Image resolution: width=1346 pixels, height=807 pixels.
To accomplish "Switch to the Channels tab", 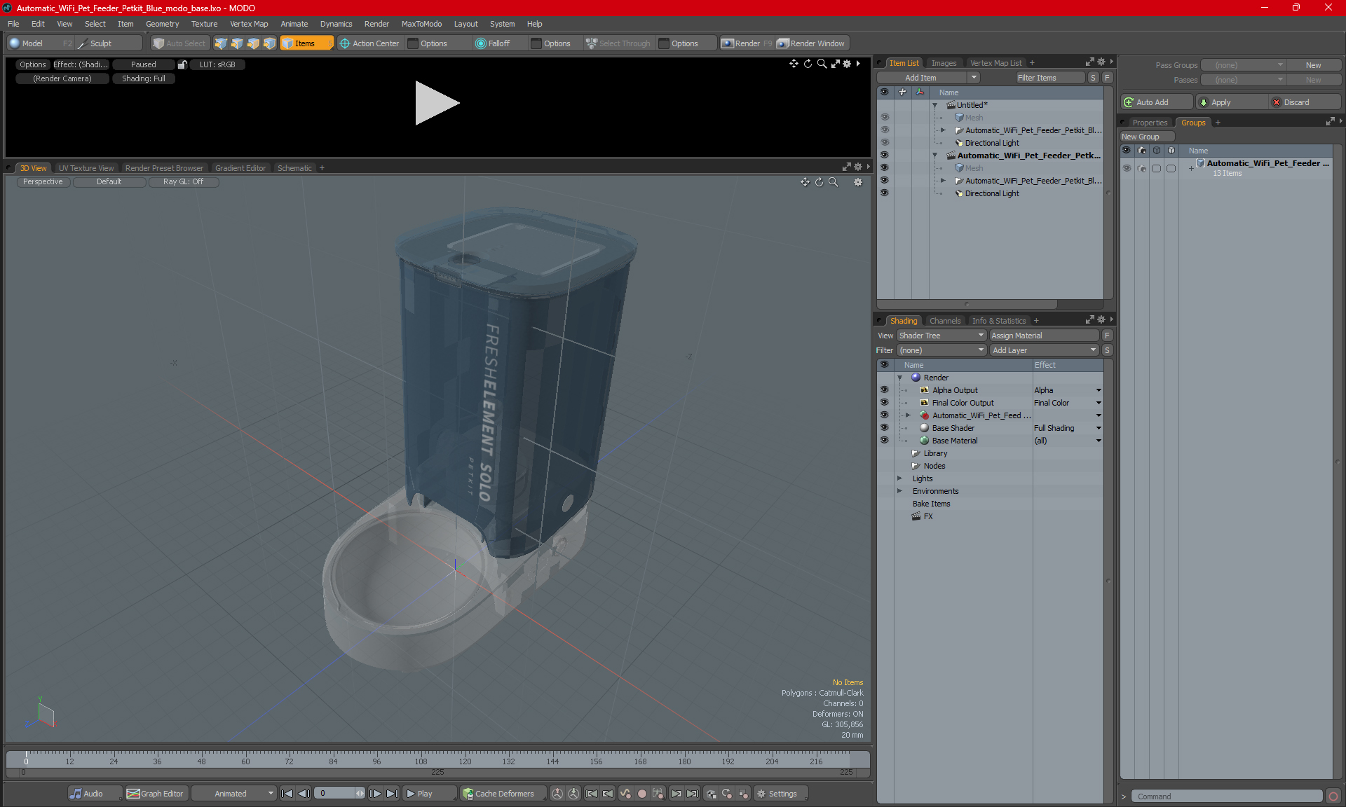I will click(945, 321).
